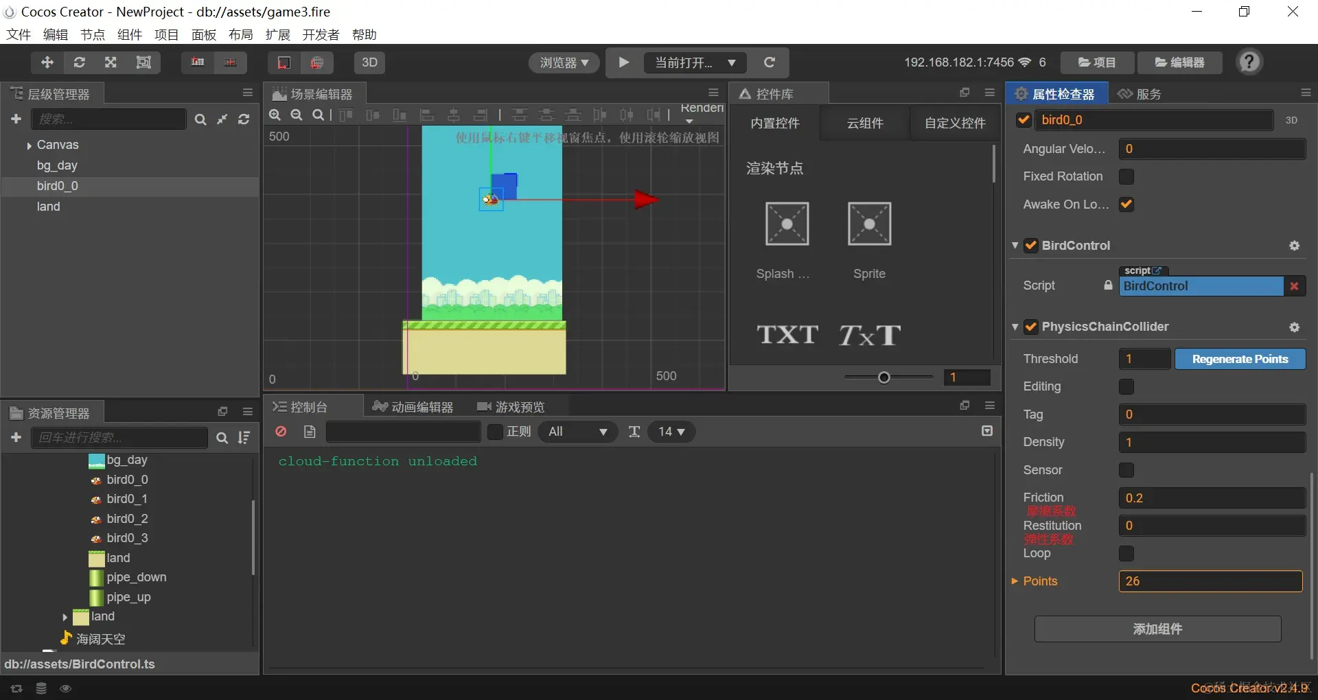This screenshot has height=700, width=1318.
Task: Click the Play preview button
Action: tap(623, 62)
